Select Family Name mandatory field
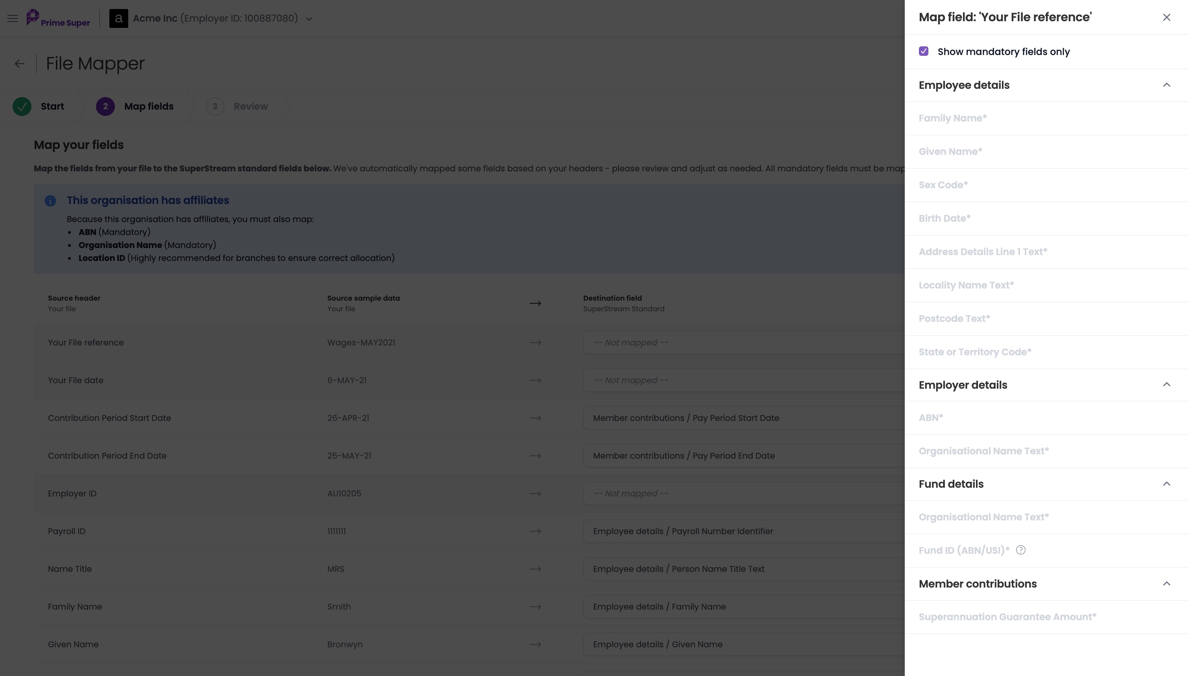 click(1046, 118)
